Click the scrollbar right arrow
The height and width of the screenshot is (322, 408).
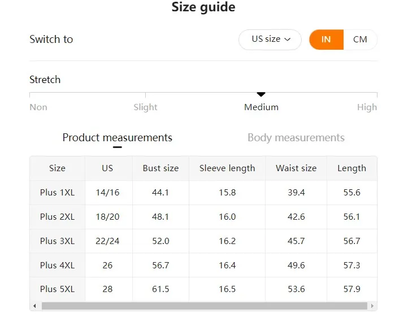coord(372,306)
